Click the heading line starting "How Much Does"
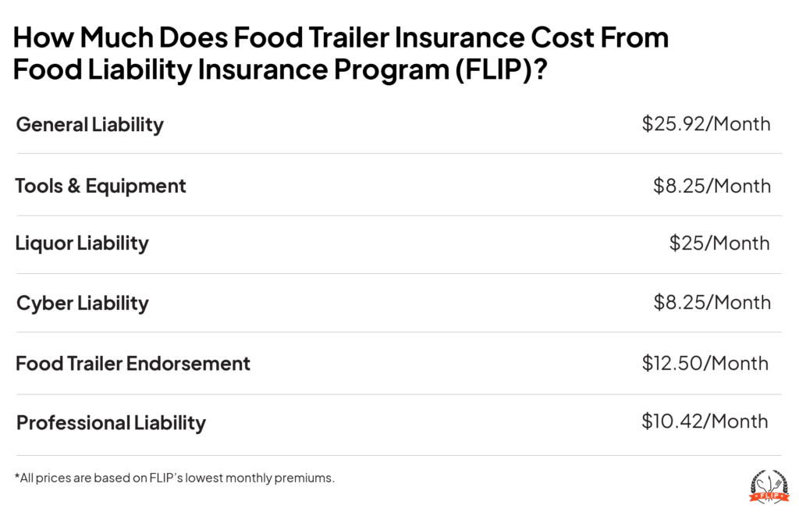 point(341,38)
